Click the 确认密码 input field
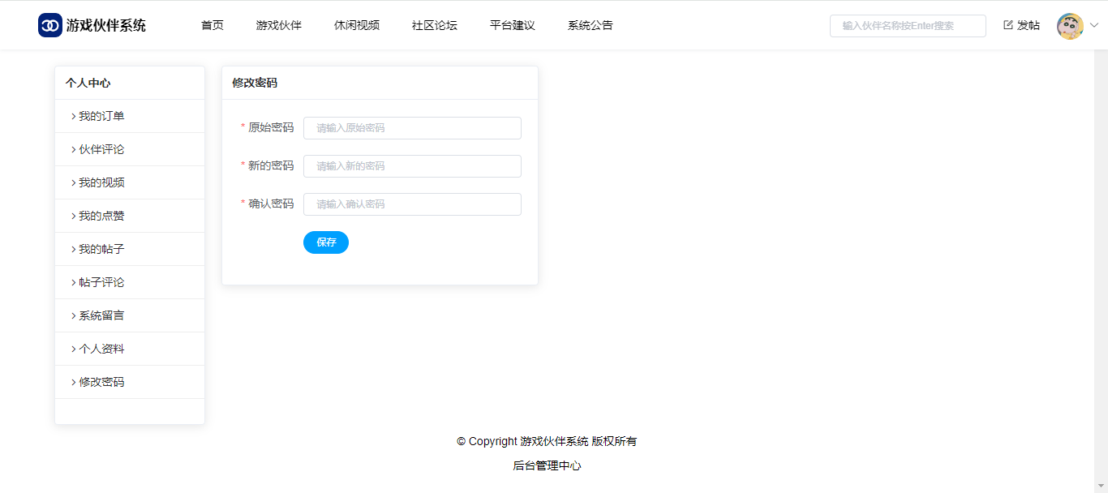Viewport: 1108px width, 493px height. (412, 204)
